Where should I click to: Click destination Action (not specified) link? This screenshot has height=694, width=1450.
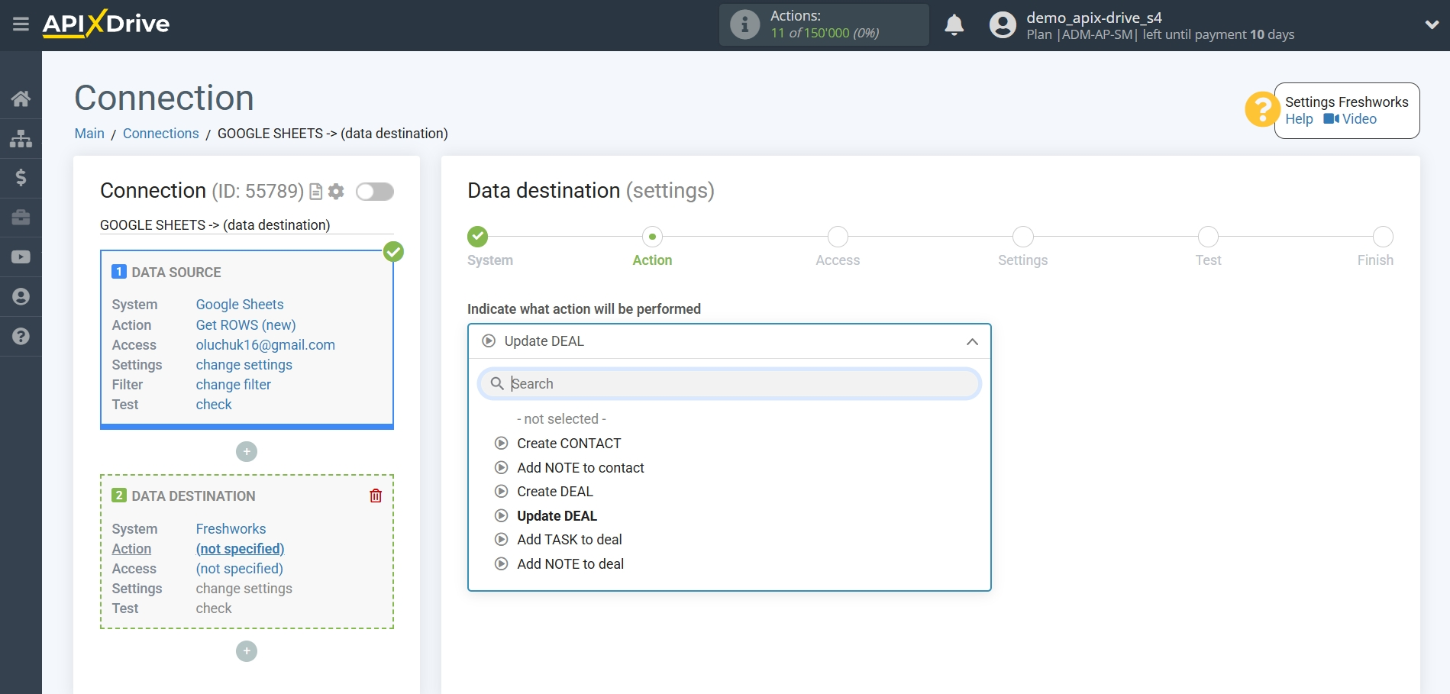click(x=240, y=549)
